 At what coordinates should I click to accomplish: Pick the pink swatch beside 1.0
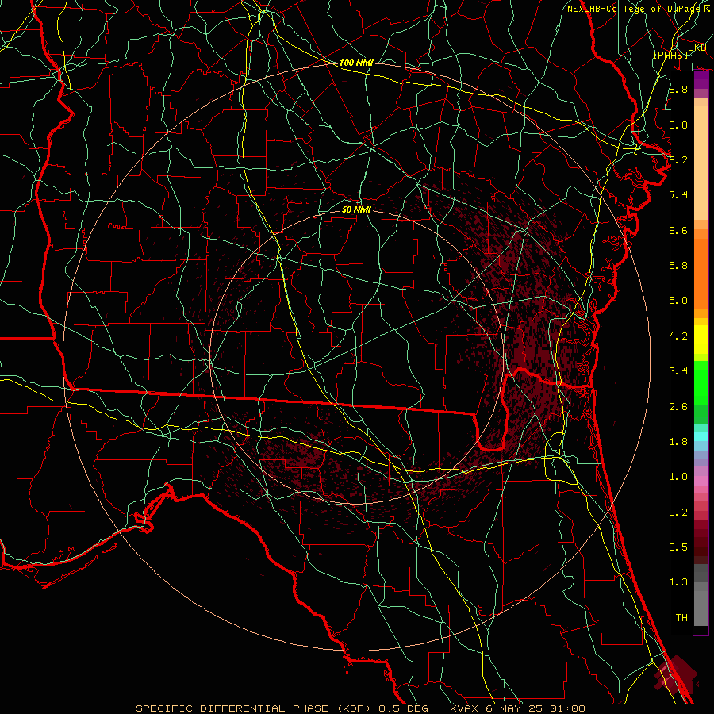point(701,480)
